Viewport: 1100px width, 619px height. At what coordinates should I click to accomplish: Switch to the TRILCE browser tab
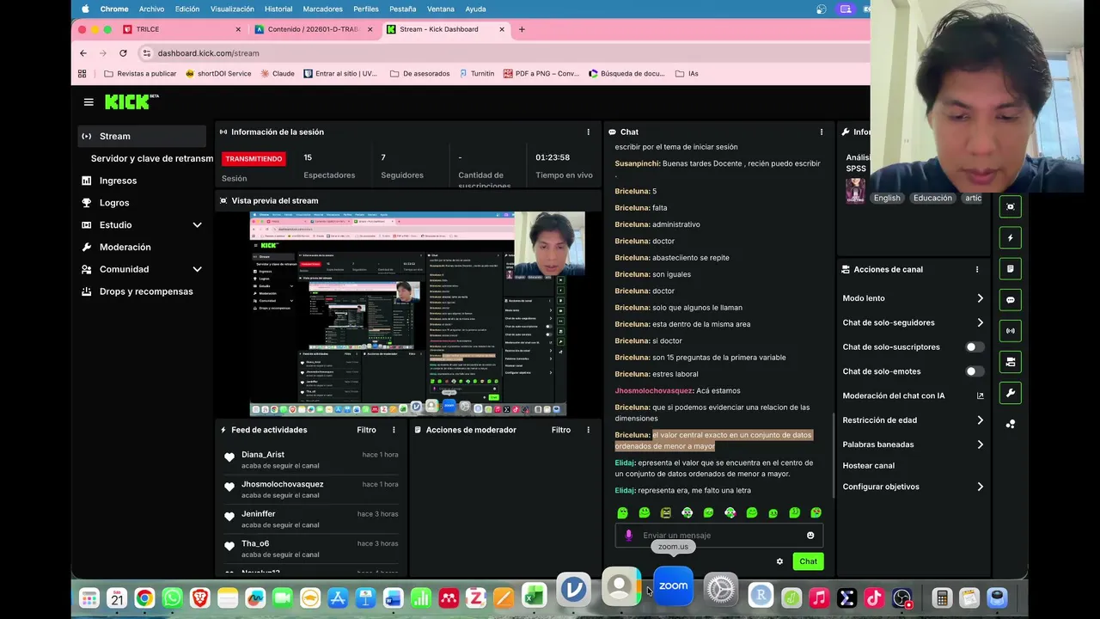(x=180, y=29)
